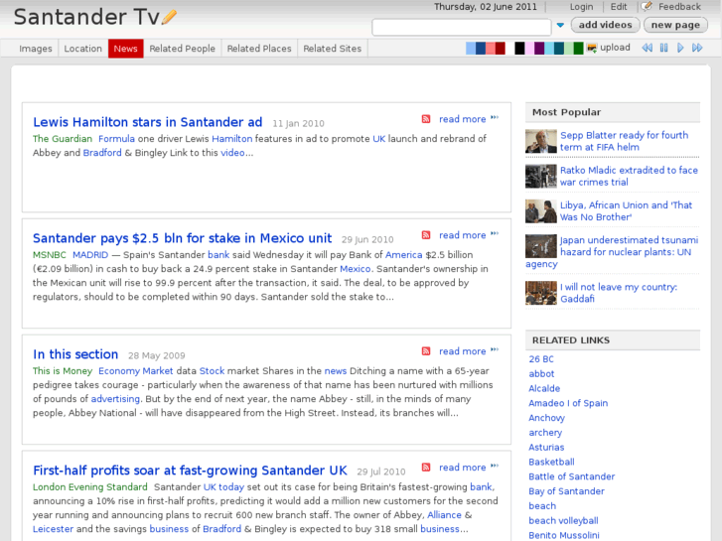Click the pencil edit icon beside Santander Tv
The image size is (722, 541).
[169, 17]
